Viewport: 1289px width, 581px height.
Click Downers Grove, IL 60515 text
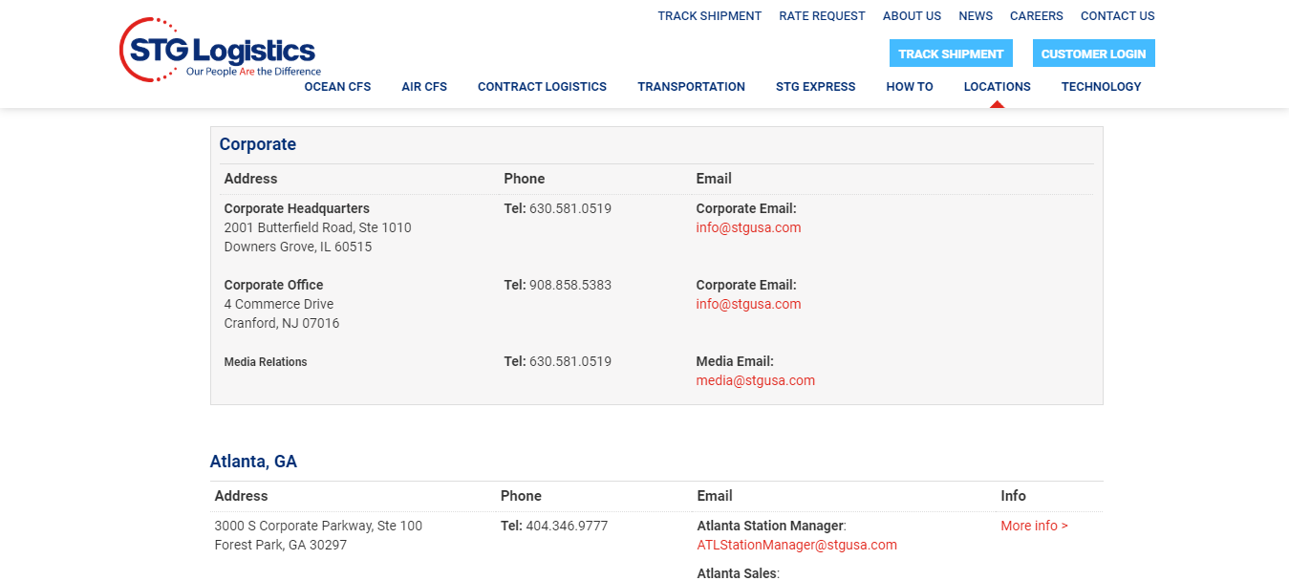click(x=298, y=247)
